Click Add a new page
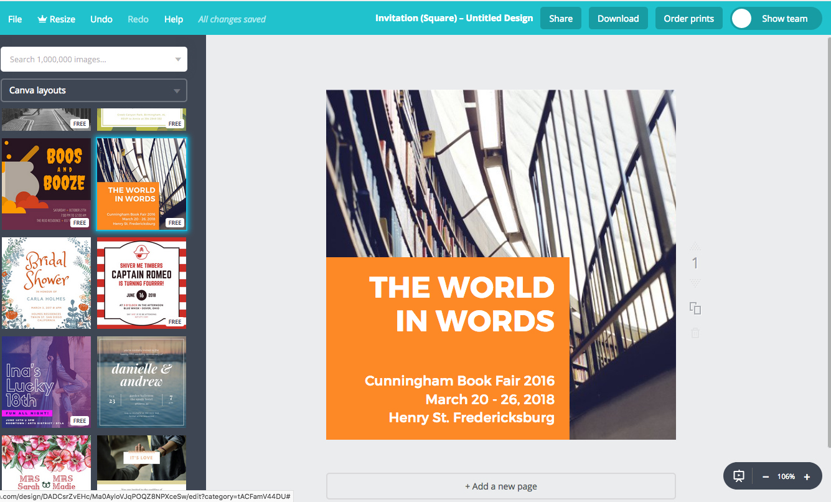The width and height of the screenshot is (831, 502). pyautogui.click(x=501, y=486)
